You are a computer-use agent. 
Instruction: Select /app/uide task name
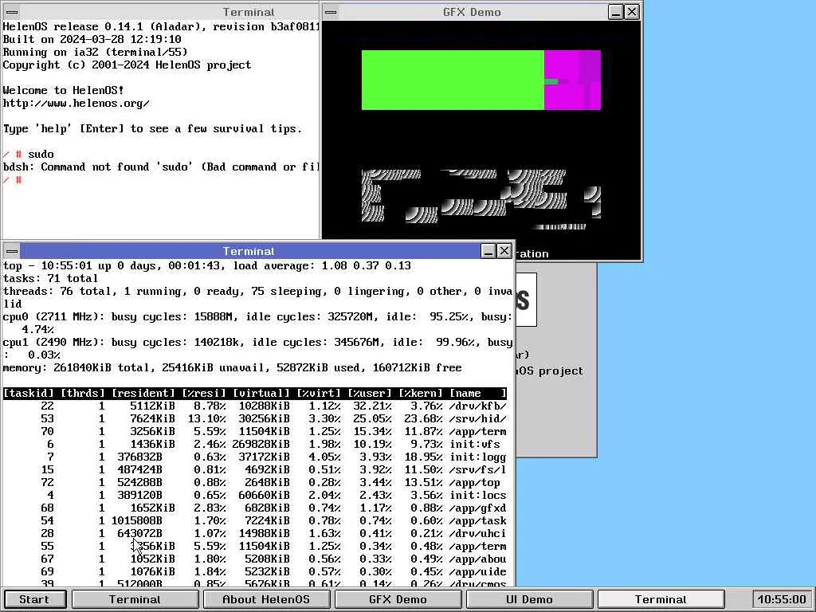[x=478, y=571]
